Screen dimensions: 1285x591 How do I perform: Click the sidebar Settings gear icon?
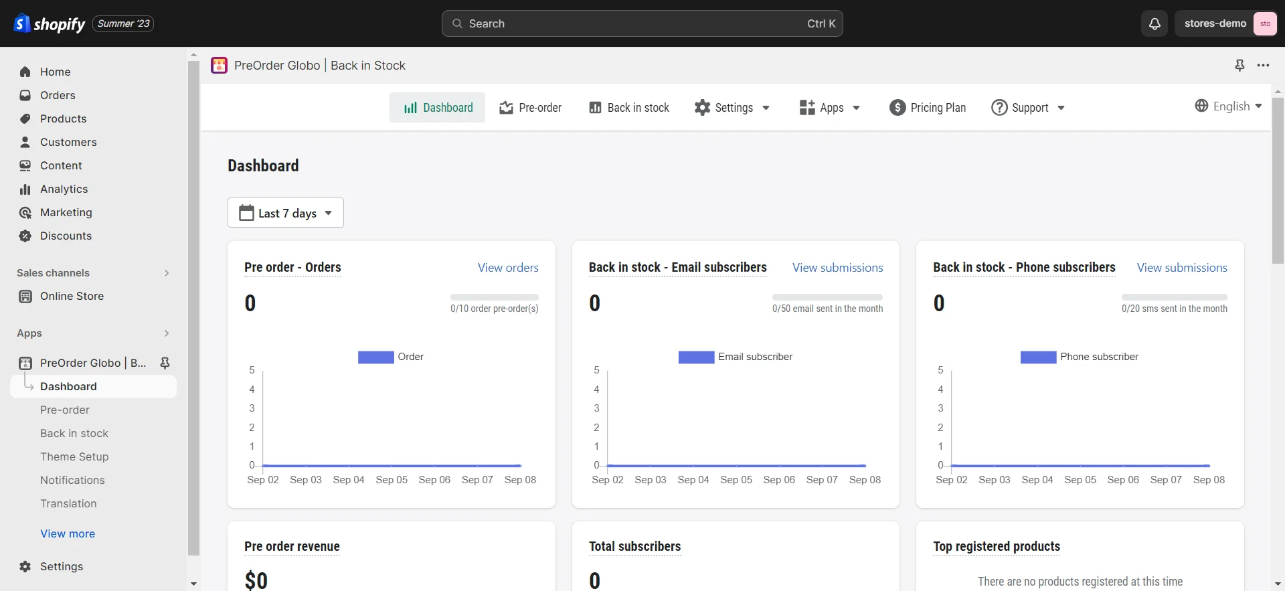tap(25, 566)
